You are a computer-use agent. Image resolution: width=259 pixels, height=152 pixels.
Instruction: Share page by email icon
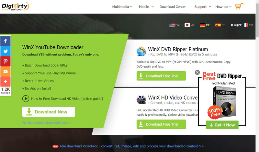tap(6, 71)
